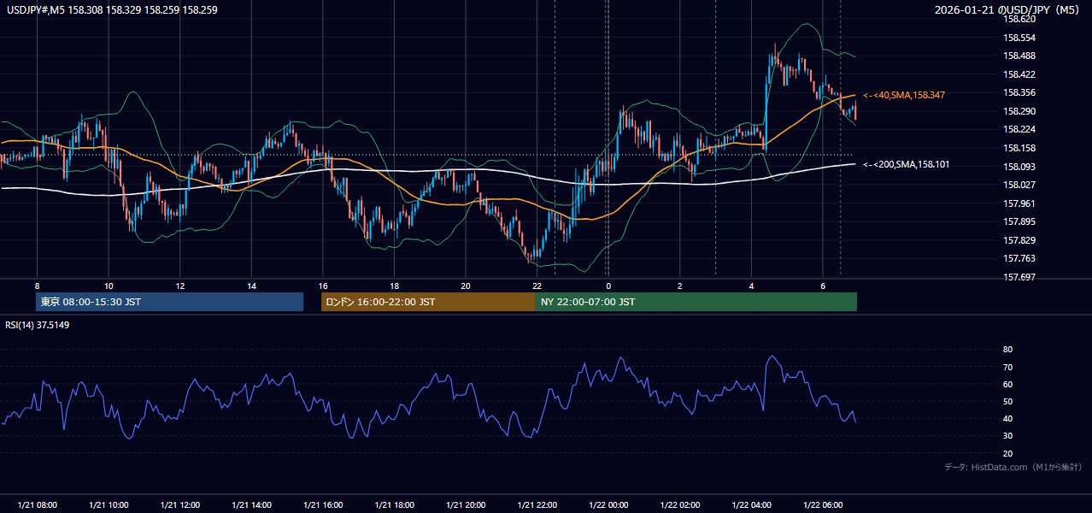Click the bottom time label 1/22 02:00
1092x513 pixels.
(x=679, y=505)
